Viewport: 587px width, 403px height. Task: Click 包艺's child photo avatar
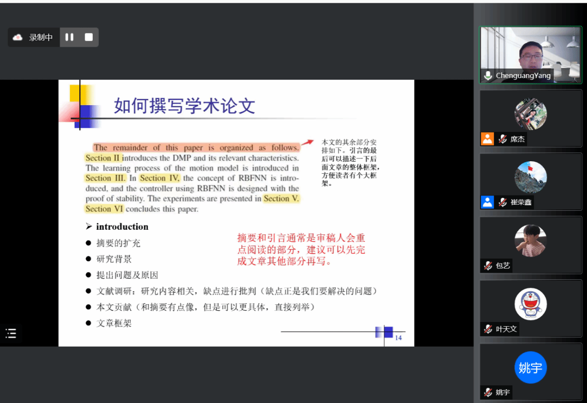tap(530, 240)
